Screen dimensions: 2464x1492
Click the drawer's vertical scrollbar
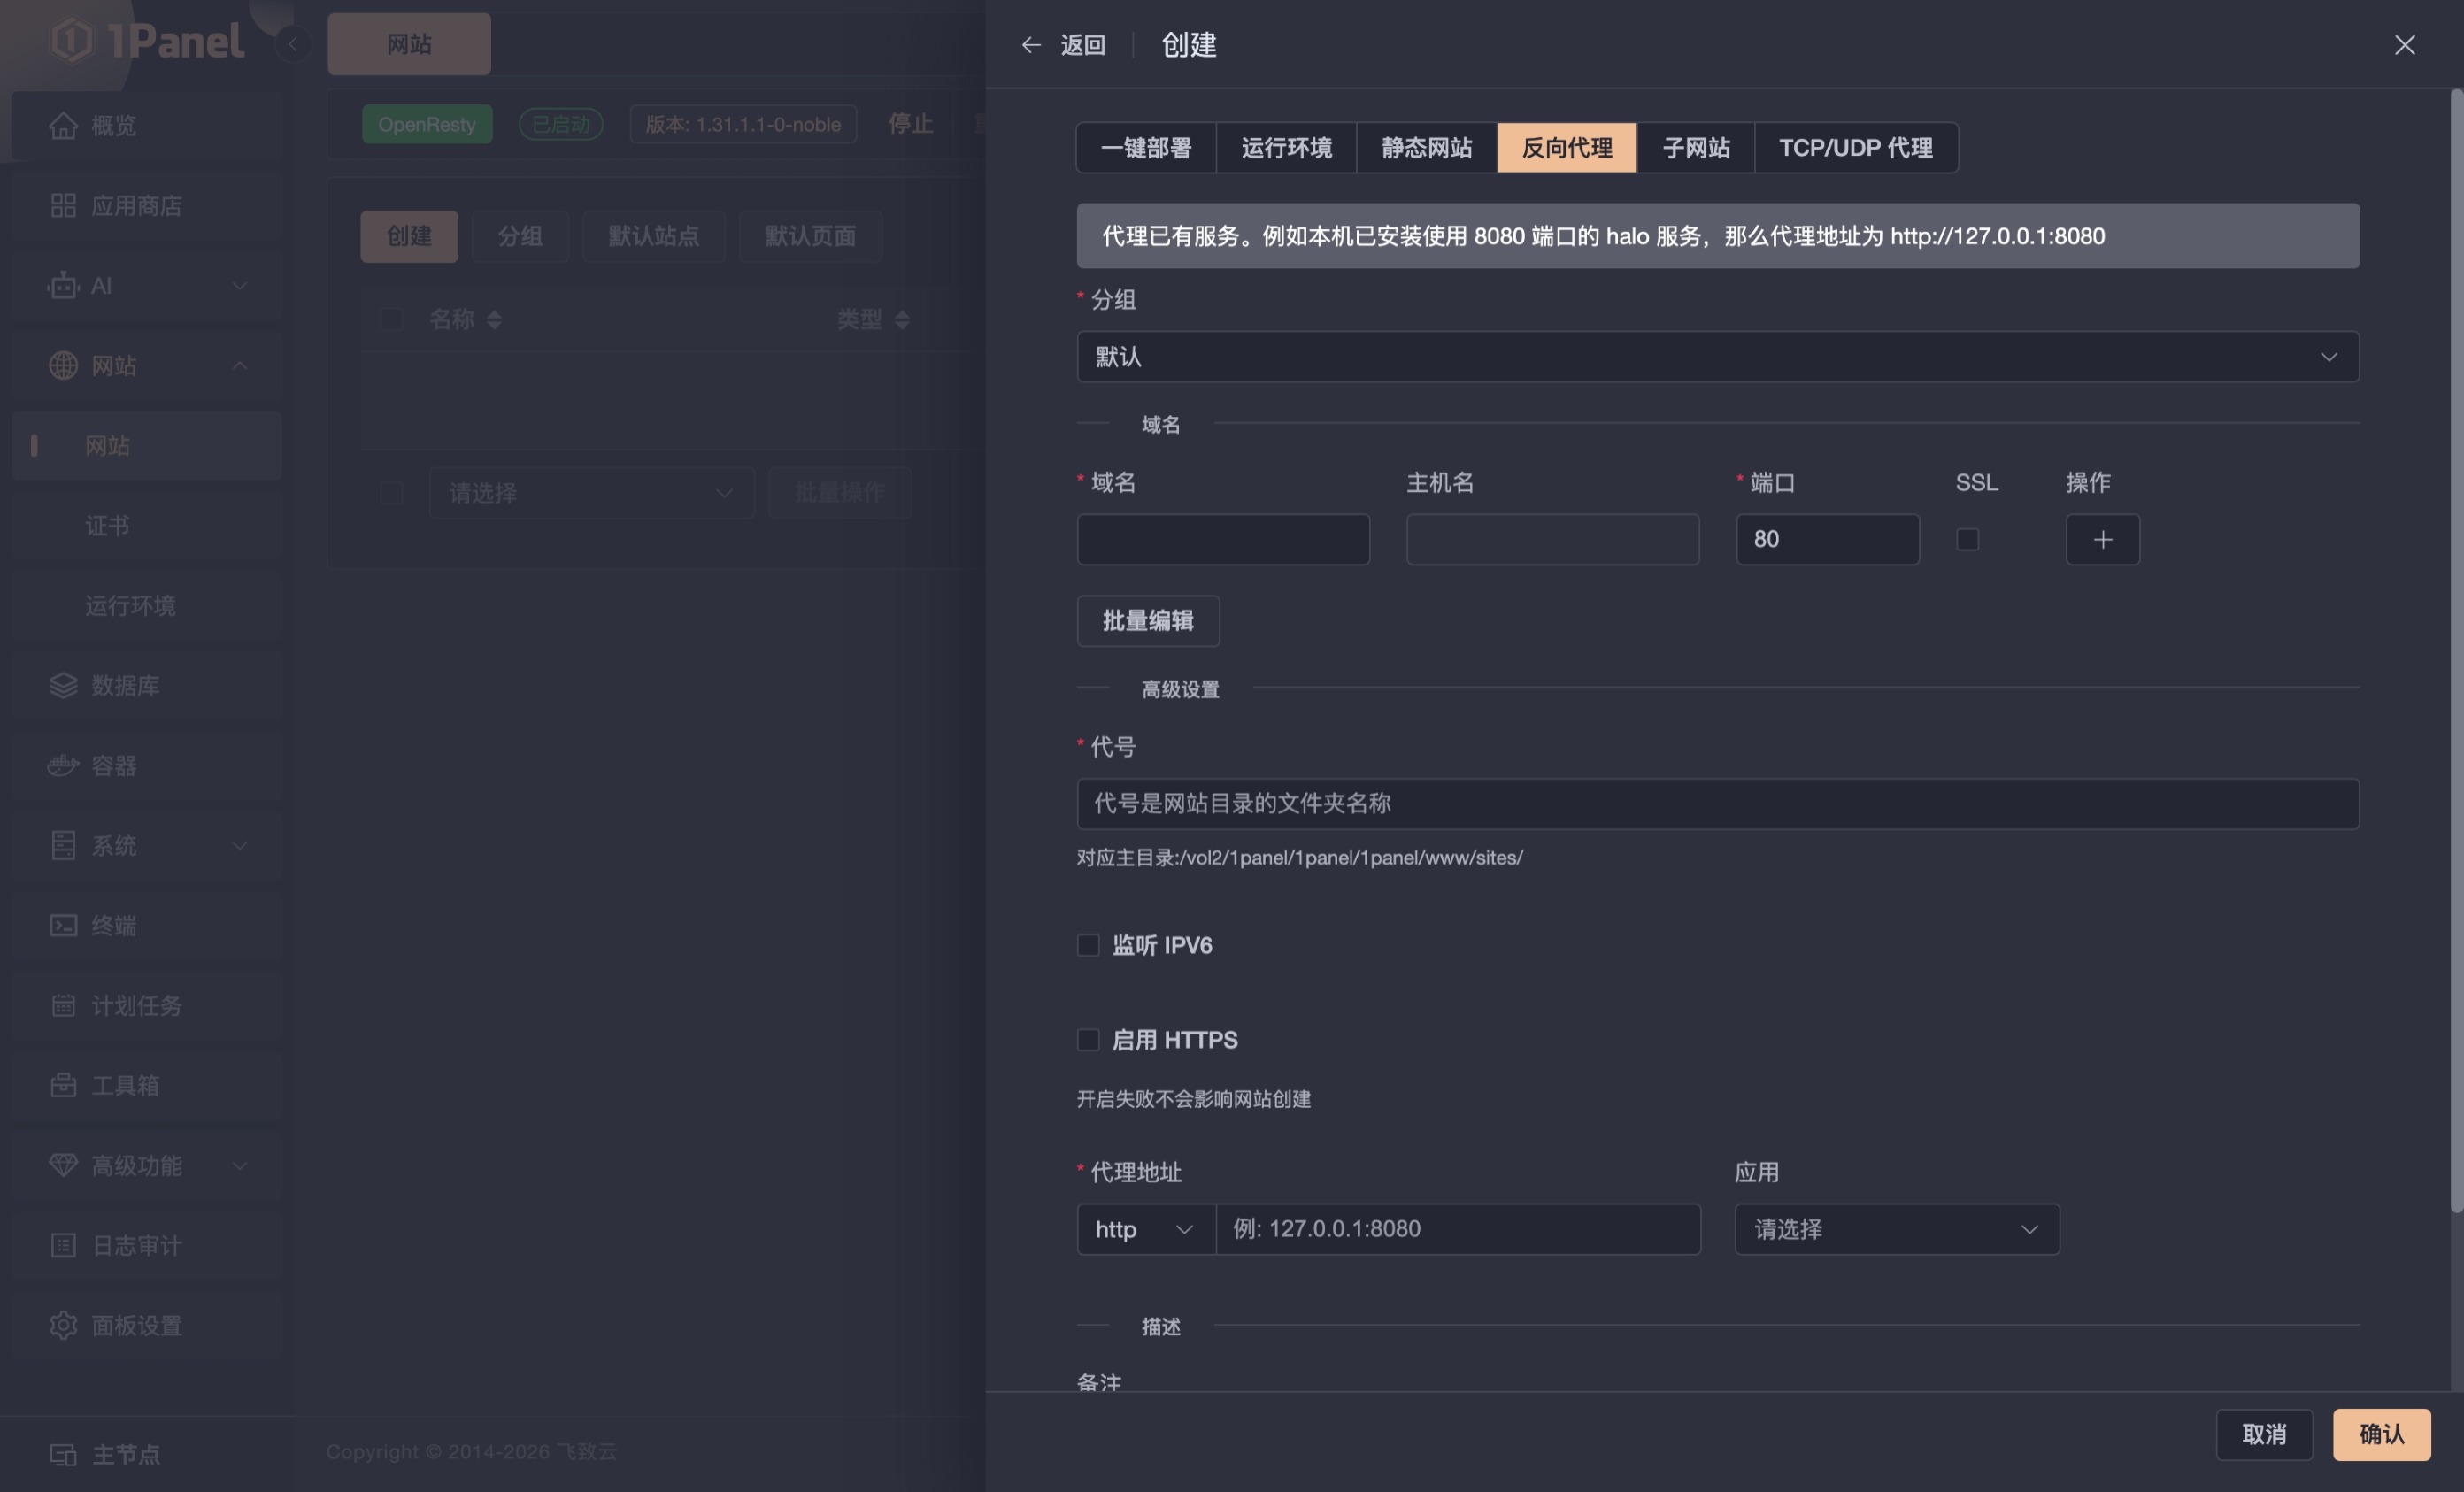[2456, 650]
